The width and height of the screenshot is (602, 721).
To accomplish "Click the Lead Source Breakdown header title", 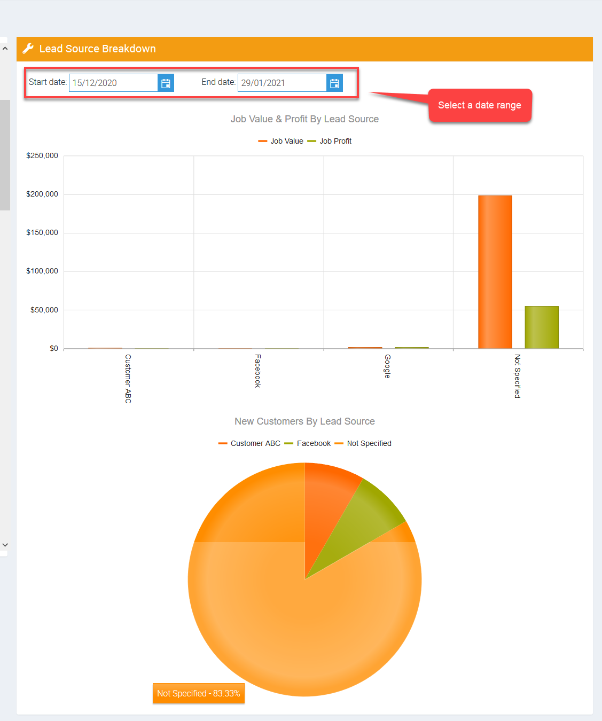I will coord(97,49).
